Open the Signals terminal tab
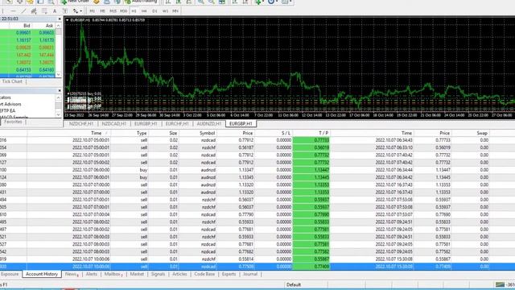Image resolution: width=515 pixels, height=290 pixels. pyautogui.click(x=158, y=274)
